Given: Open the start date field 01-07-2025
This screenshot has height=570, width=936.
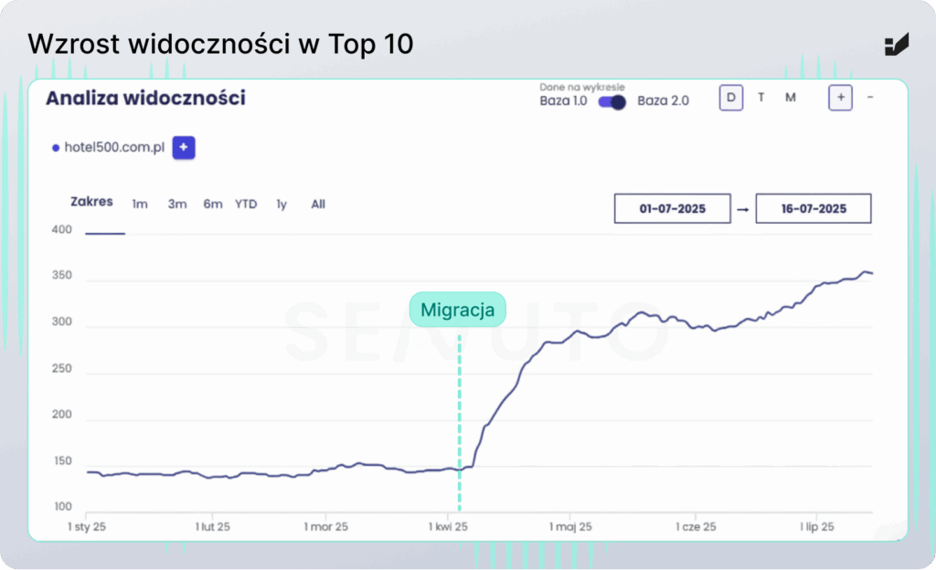Looking at the screenshot, I should tap(672, 208).
